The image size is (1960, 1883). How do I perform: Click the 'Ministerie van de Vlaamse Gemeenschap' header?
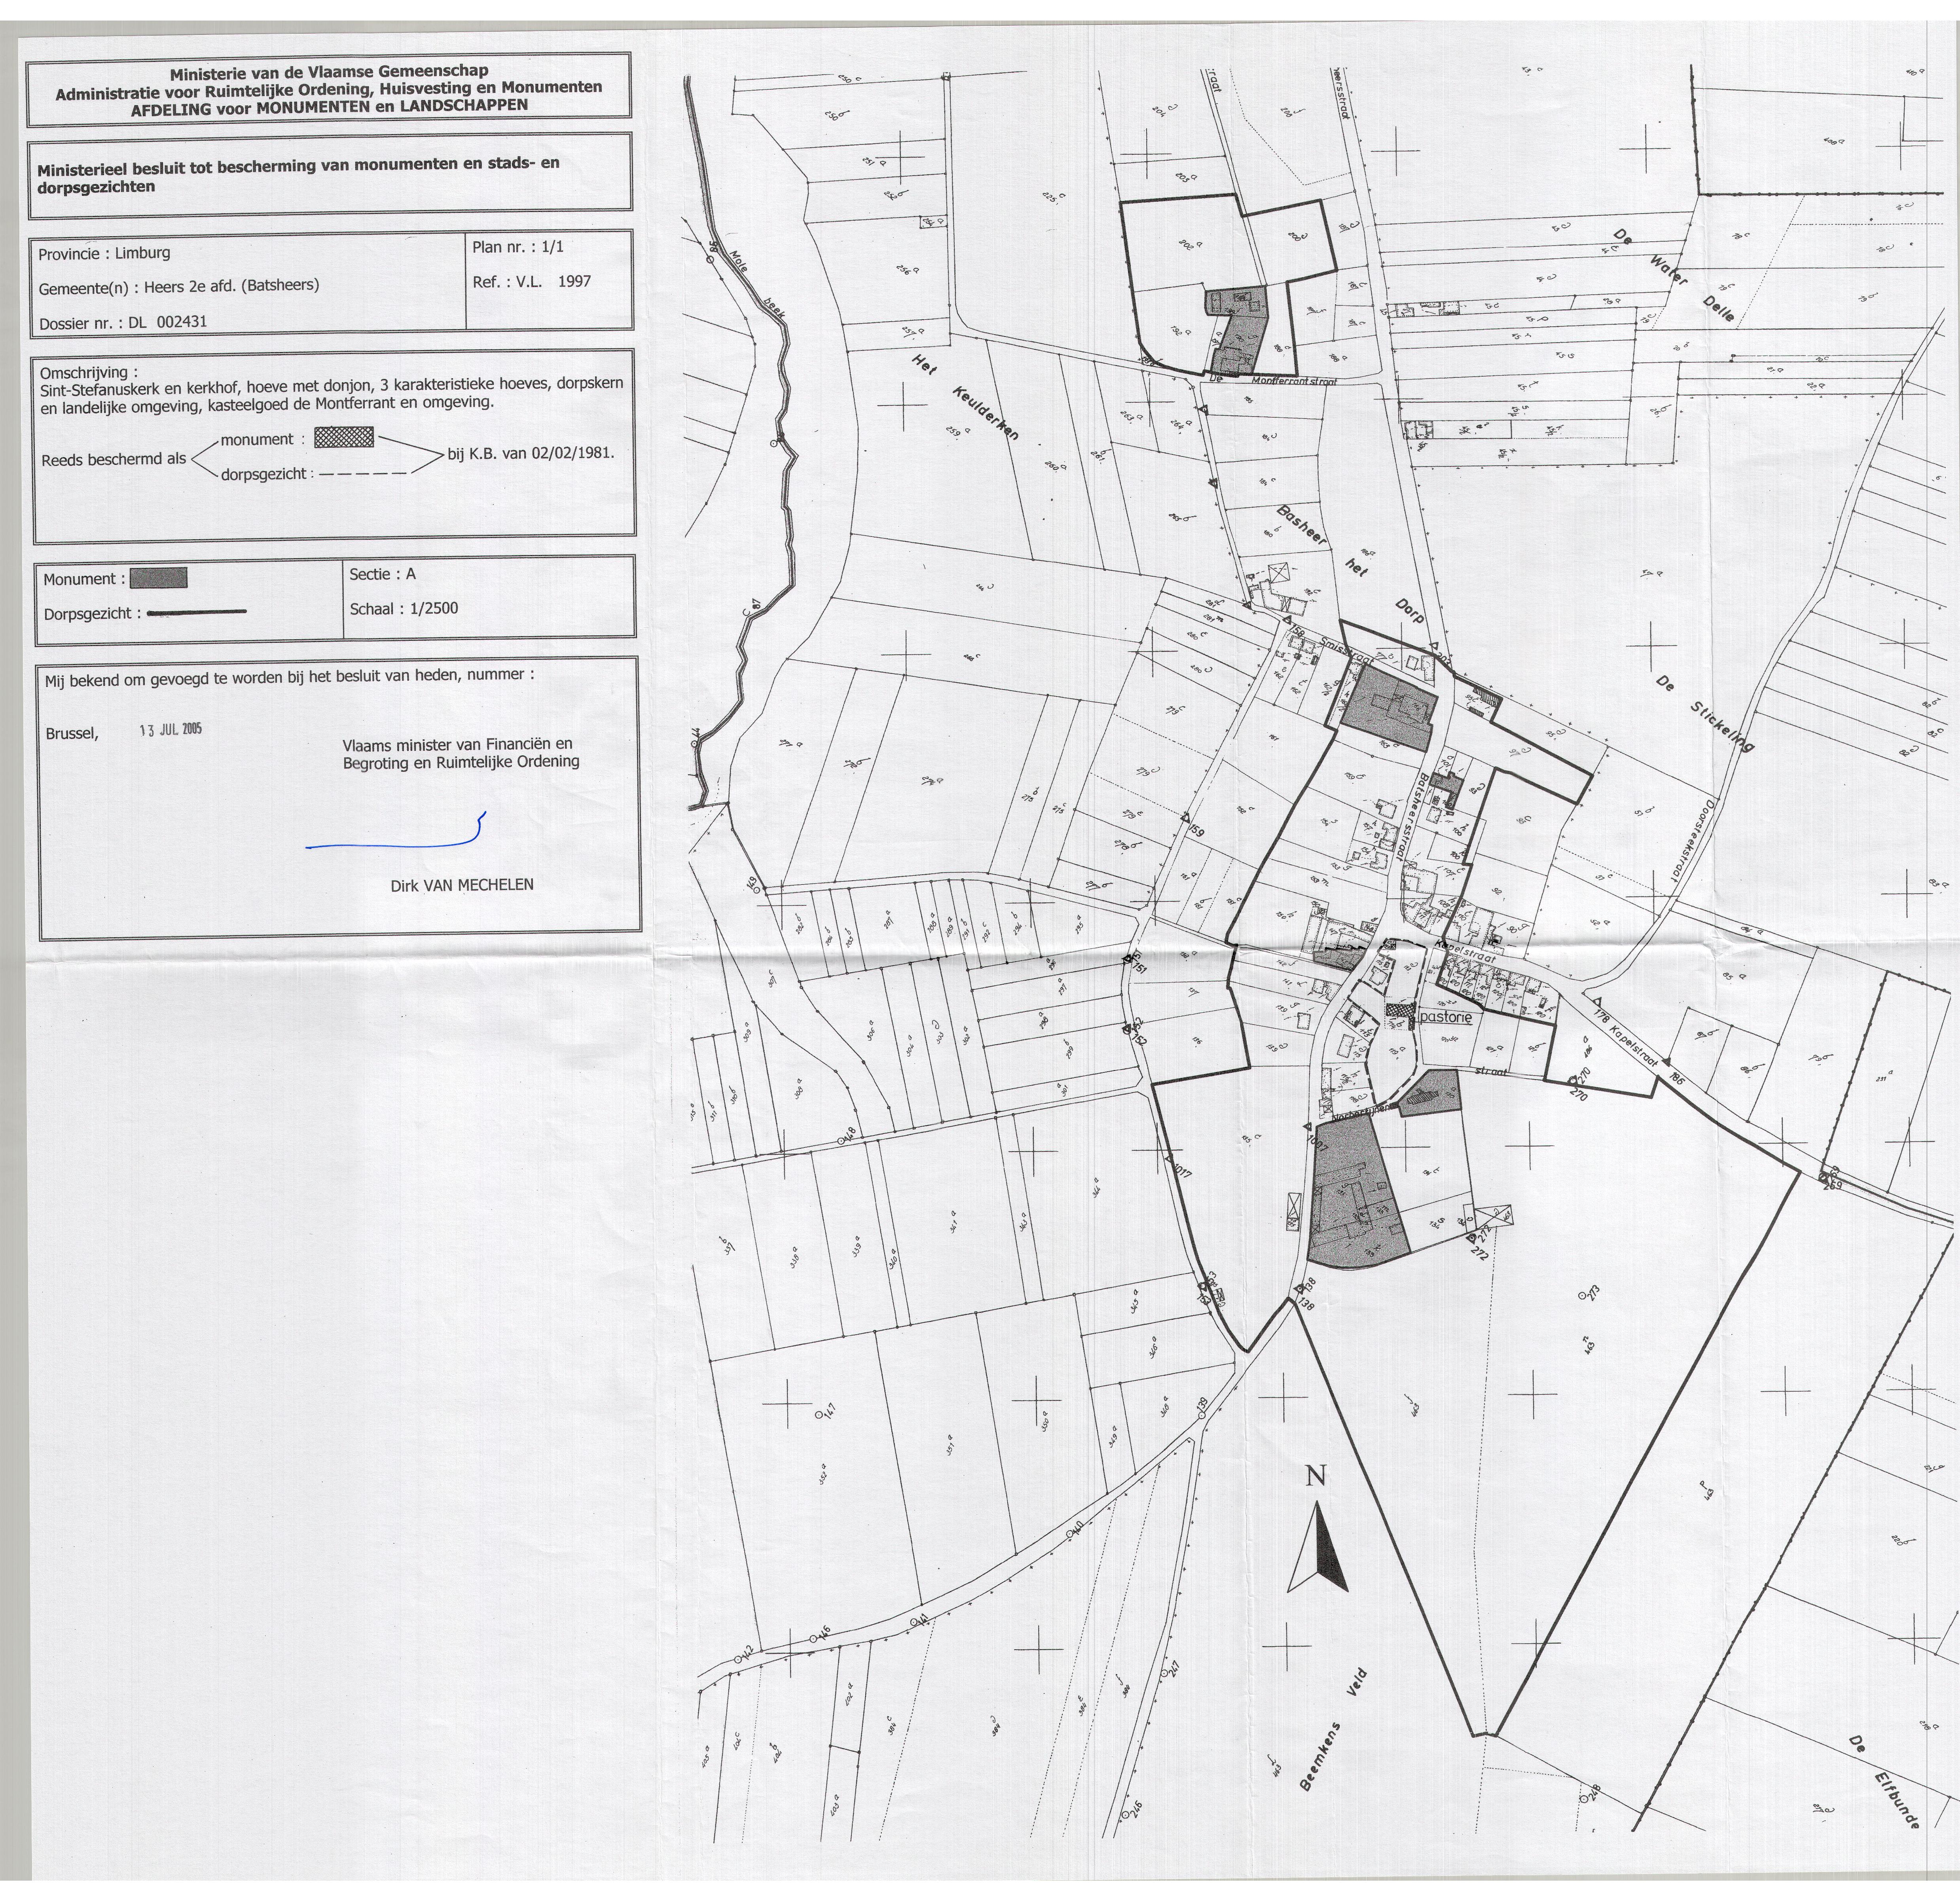(329, 72)
